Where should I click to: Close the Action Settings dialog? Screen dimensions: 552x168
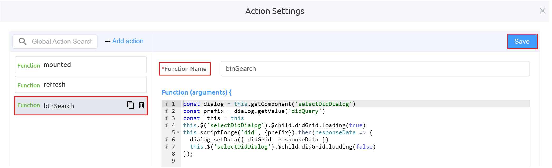542,11
